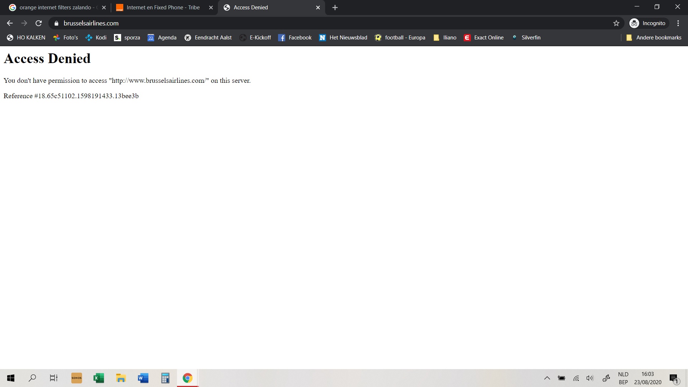Click the Reference number text line
The width and height of the screenshot is (688, 387).
tap(71, 96)
